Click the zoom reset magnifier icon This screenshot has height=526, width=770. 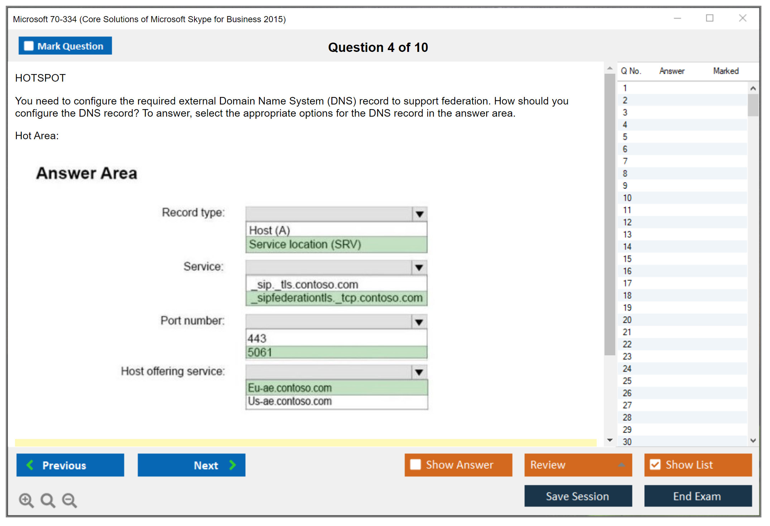48,500
